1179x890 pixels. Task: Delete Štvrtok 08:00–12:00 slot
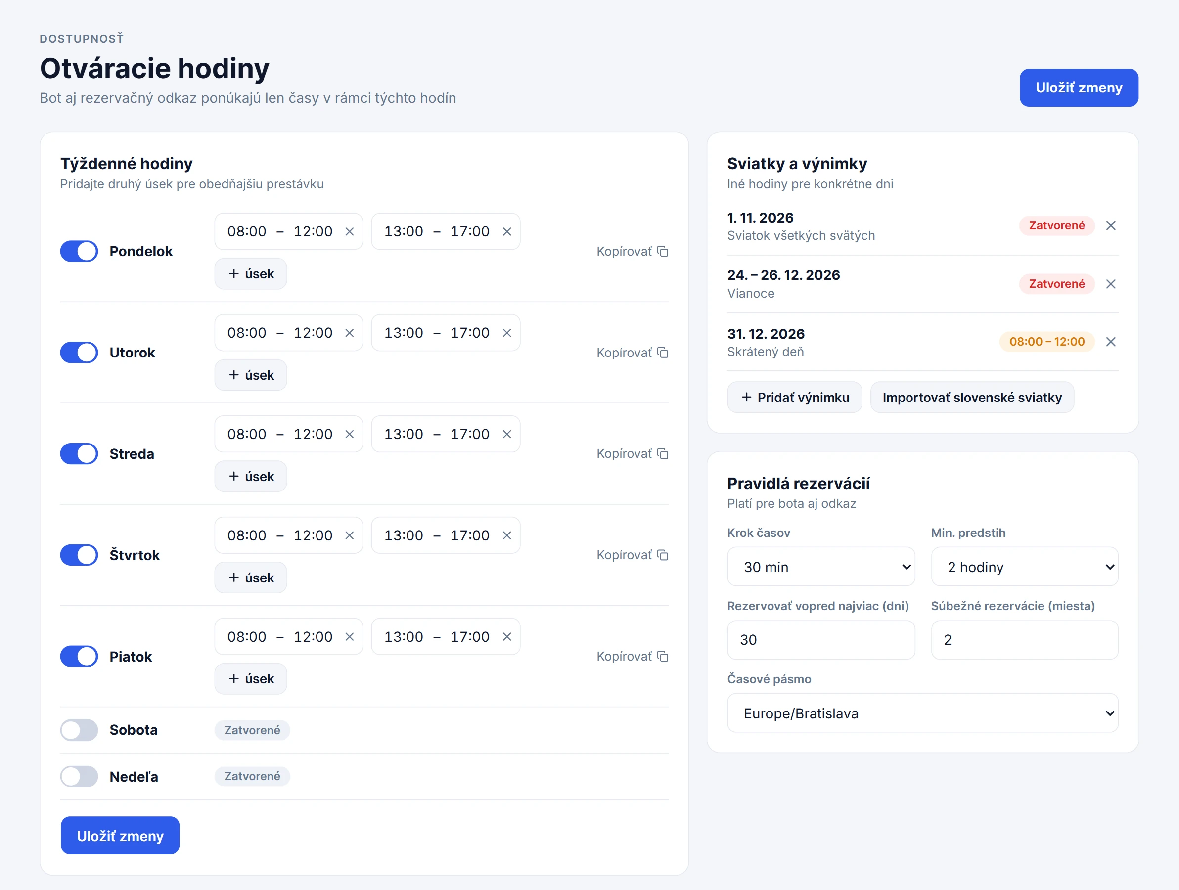tap(350, 535)
